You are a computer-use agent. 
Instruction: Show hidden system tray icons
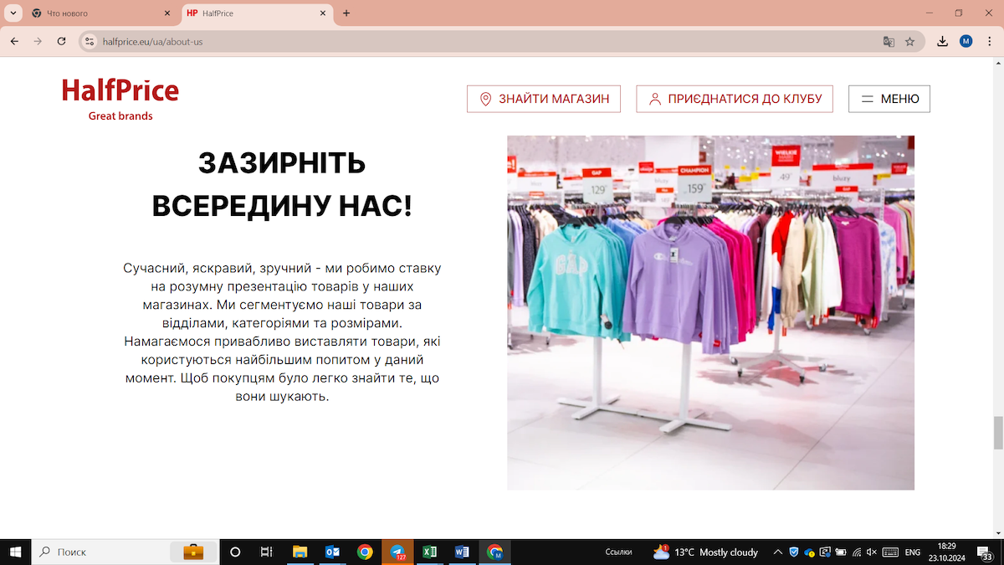point(777,552)
